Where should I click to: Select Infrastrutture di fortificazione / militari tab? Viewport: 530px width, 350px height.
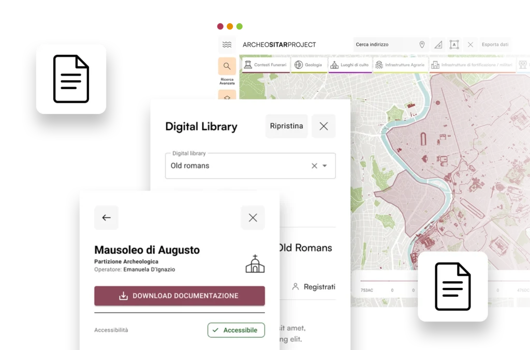pyautogui.click(x=472, y=65)
